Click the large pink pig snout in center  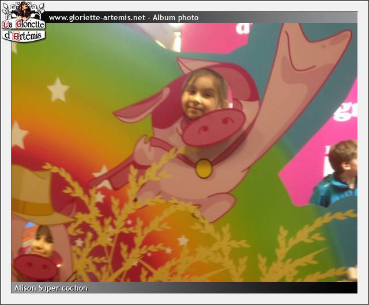pos(213,128)
